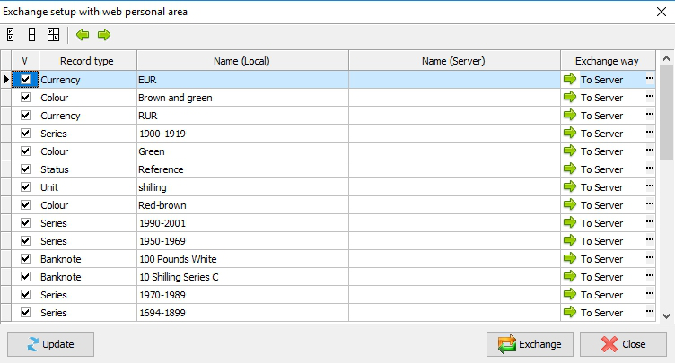Click To Server arrow icon for 1694-1899

(x=570, y=312)
